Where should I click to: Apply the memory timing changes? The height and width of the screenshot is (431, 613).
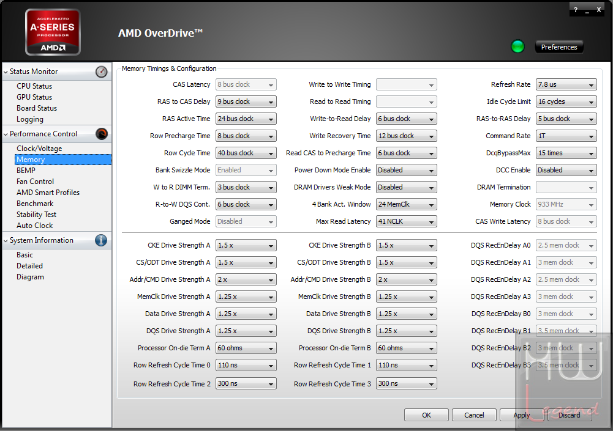(x=522, y=415)
